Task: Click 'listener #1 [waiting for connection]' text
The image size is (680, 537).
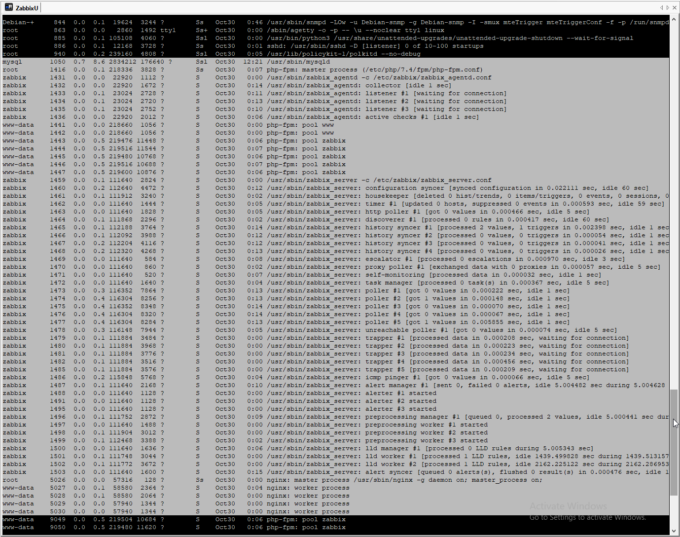Action: click(x=436, y=93)
